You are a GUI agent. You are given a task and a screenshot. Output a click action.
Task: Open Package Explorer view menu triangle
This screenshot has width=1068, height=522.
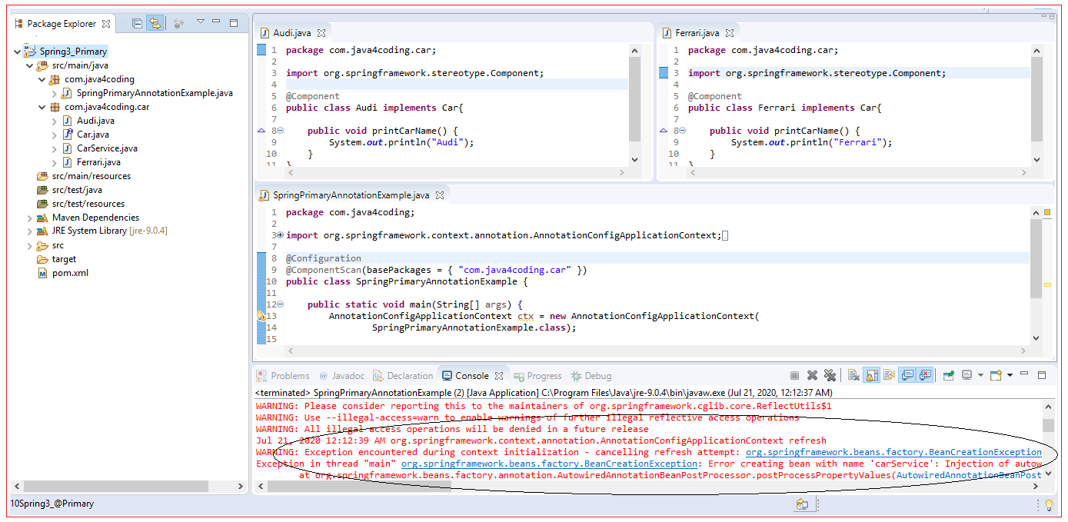(201, 22)
